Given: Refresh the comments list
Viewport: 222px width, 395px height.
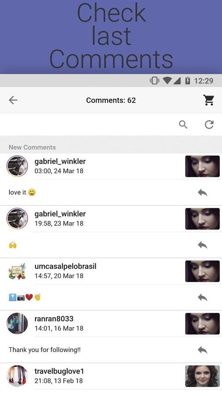Looking at the screenshot, I should [x=209, y=125].
